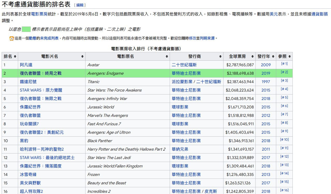Open year 2012 link in Marvel's The Avengers row
The image size is (331, 194).
[x=266, y=115]
